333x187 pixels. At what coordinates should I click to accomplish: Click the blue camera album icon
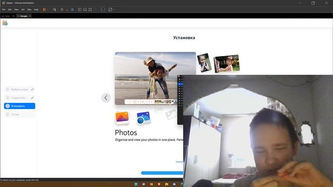coord(144,118)
